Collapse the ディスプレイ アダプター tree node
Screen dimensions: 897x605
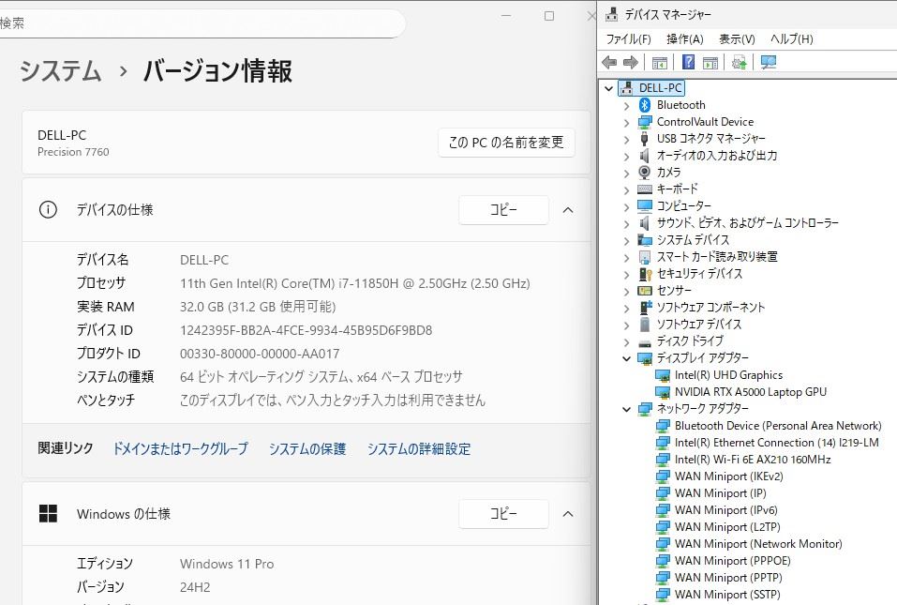627,358
